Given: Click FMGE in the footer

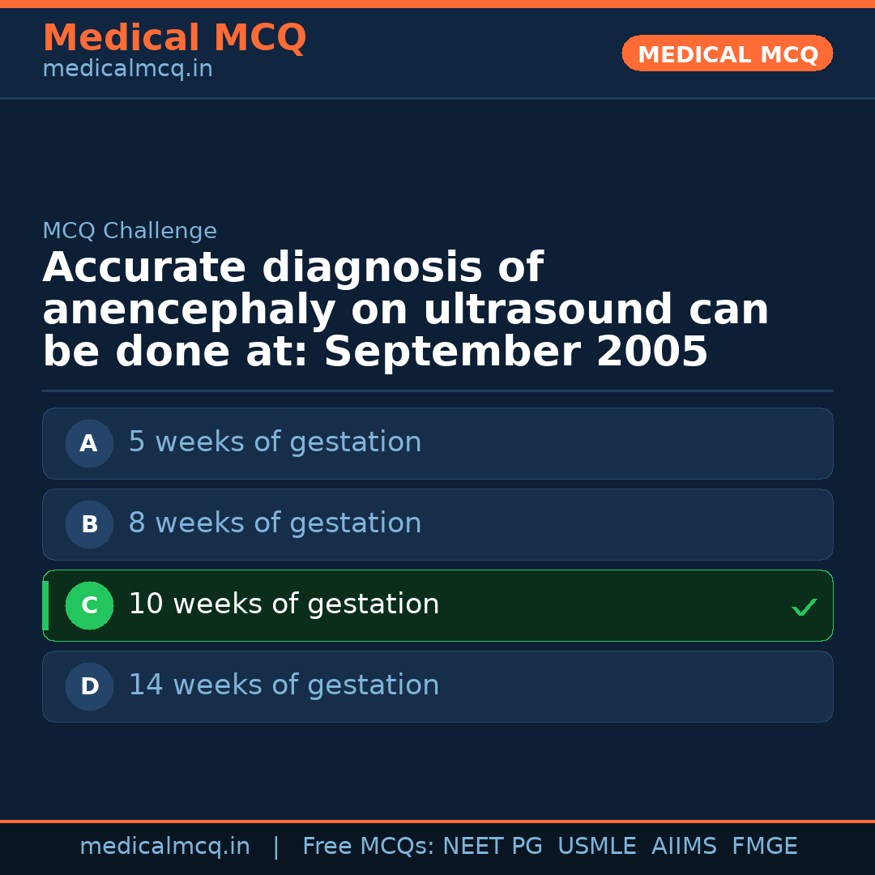Looking at the screenshot, I should (x=764, y=847).
